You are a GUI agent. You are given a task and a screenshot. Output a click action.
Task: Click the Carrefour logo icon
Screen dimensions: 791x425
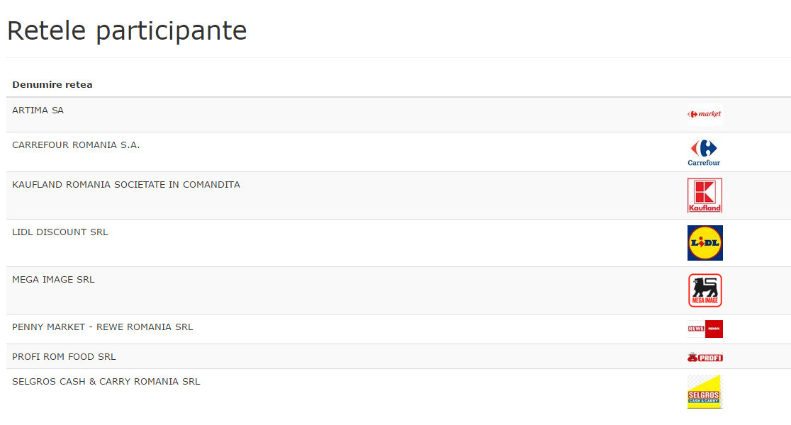[x=705, y=152]
